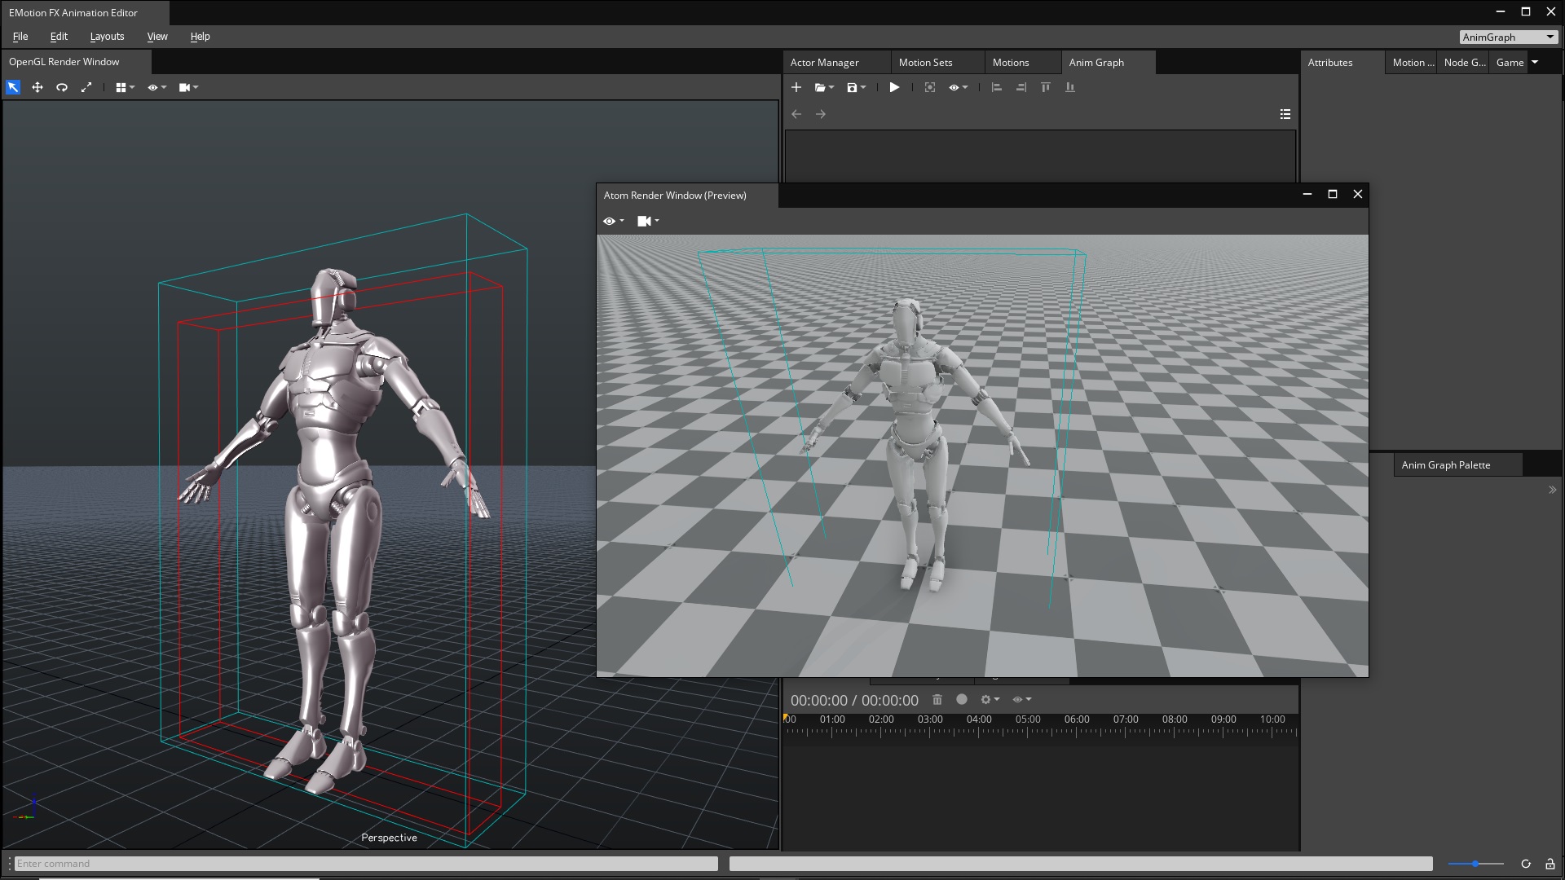Image resolution: width=1565 pixels, height=880 pixels.
Task: Select the scale tool in OpenGL Render Window
Action: click(x=86, y=87)
